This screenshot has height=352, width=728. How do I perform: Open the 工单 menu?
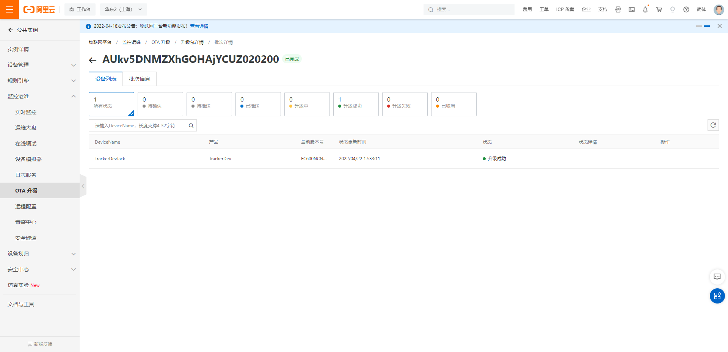pos(544,9)
